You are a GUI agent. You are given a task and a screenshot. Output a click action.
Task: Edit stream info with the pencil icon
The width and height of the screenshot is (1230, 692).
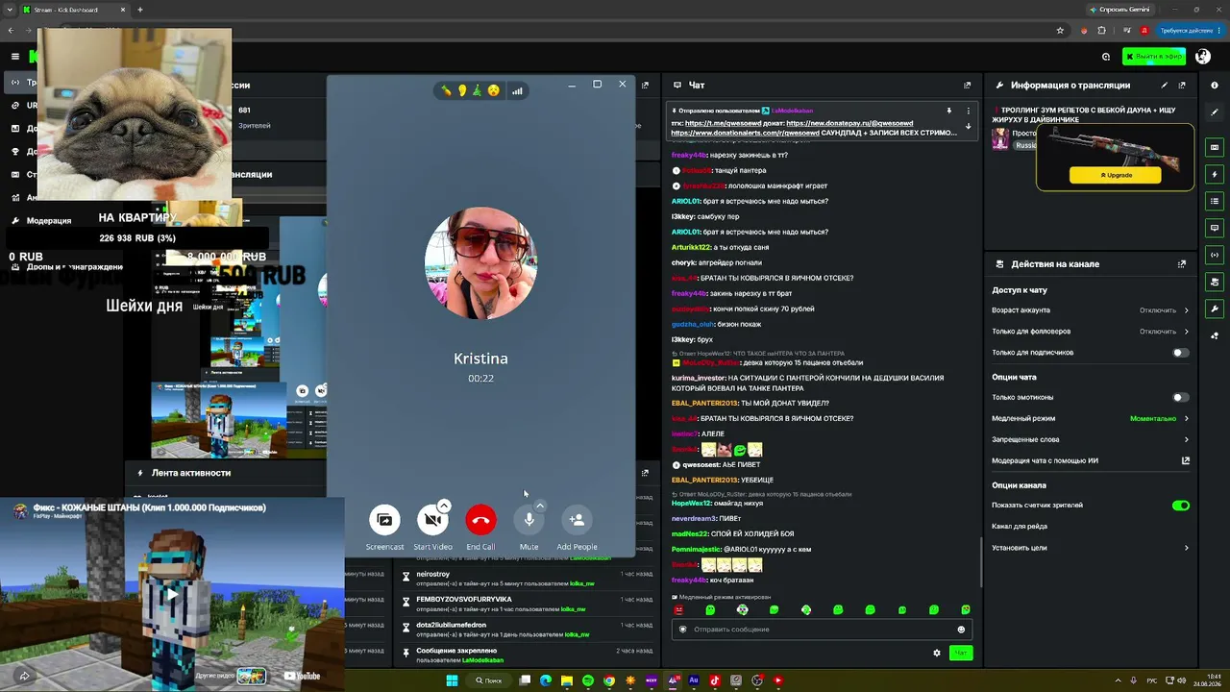coord(1165,86)
